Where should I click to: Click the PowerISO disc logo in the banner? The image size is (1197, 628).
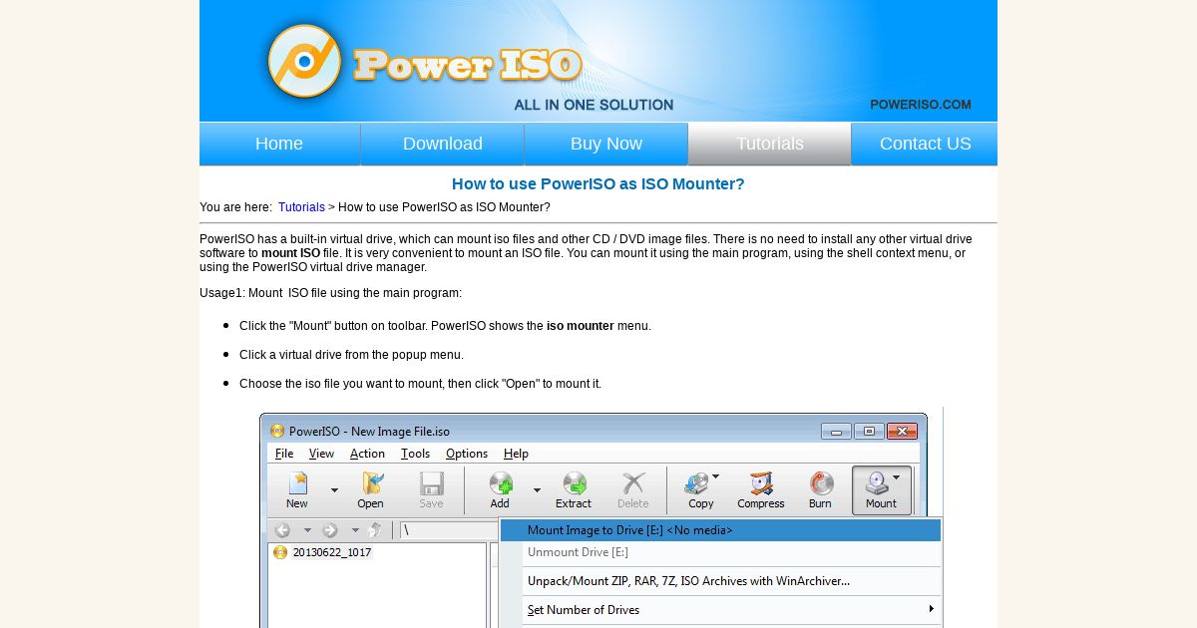pos(305,61)
